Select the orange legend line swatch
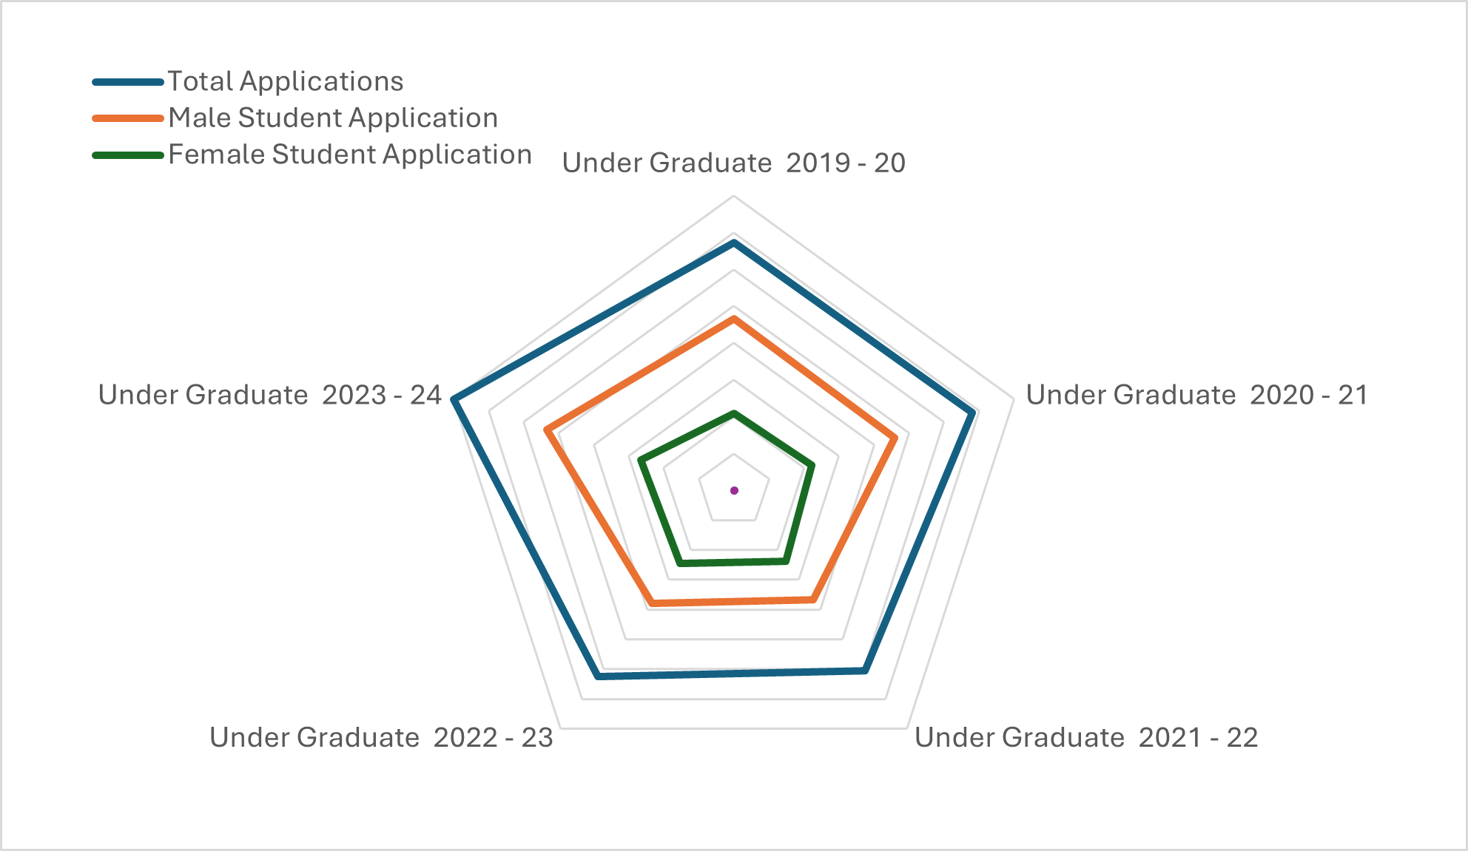1468x851 pixels. (x=127, y=118)
